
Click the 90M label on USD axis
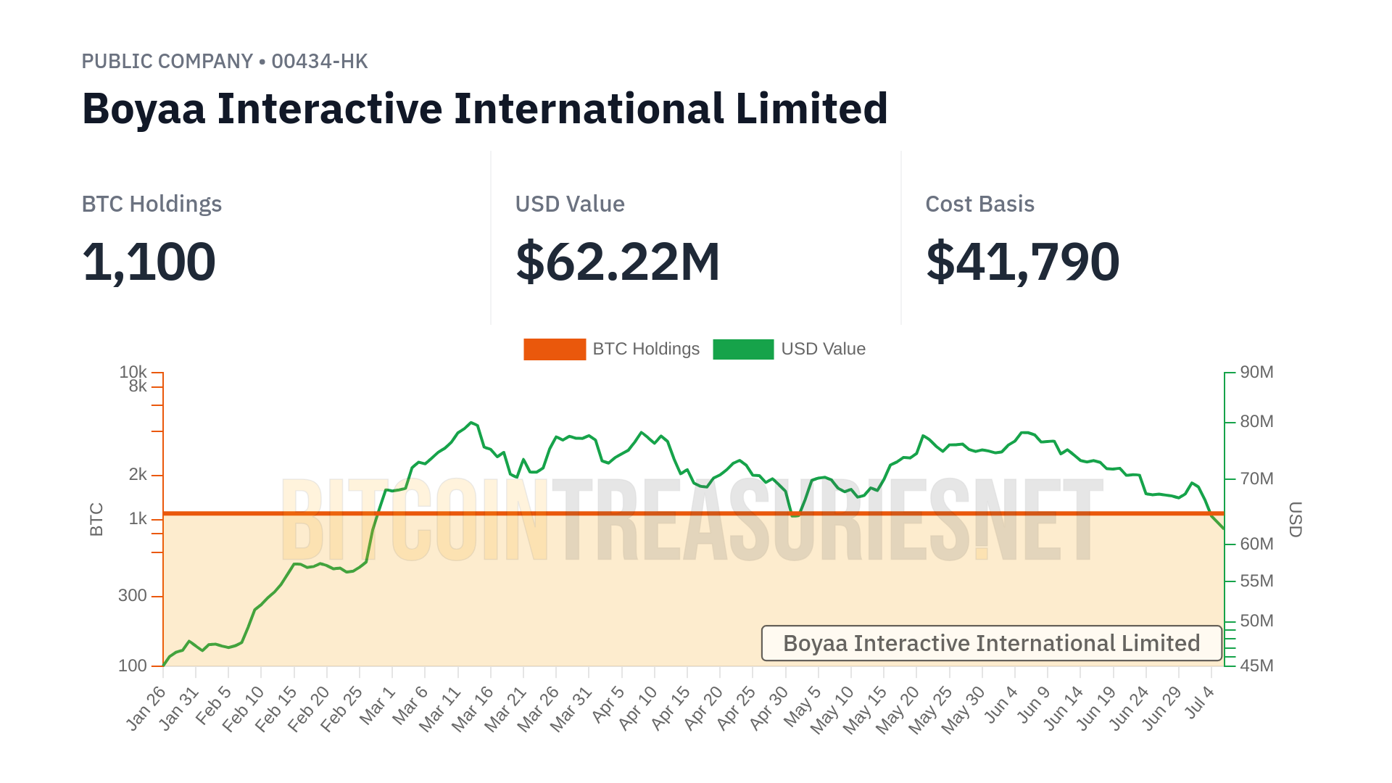point(1256,373)
